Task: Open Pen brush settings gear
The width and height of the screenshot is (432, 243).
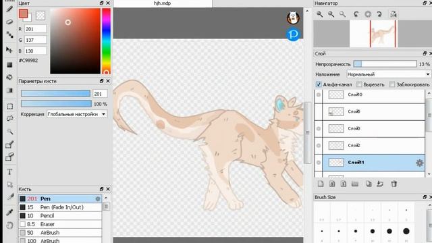Action: (98, 198)
